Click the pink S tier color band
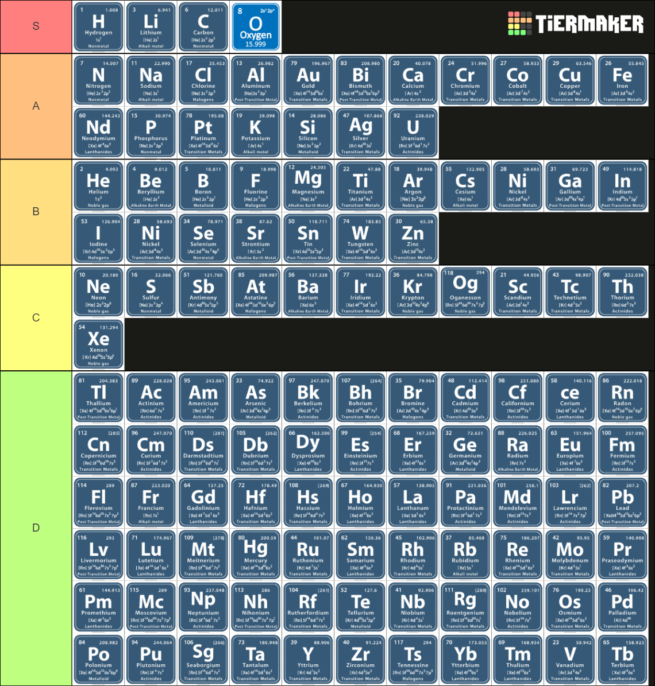The height and width of the screenshot is (686, 655). pyautogui.click(x=36, y=27)
